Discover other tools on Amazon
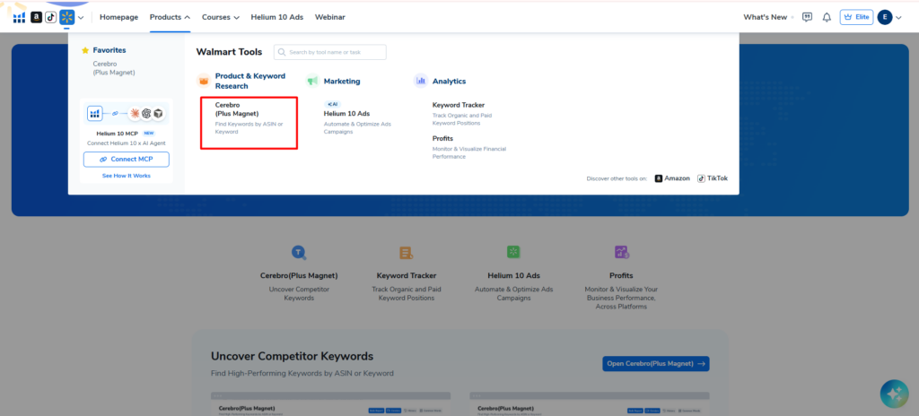 coord(672,178)
